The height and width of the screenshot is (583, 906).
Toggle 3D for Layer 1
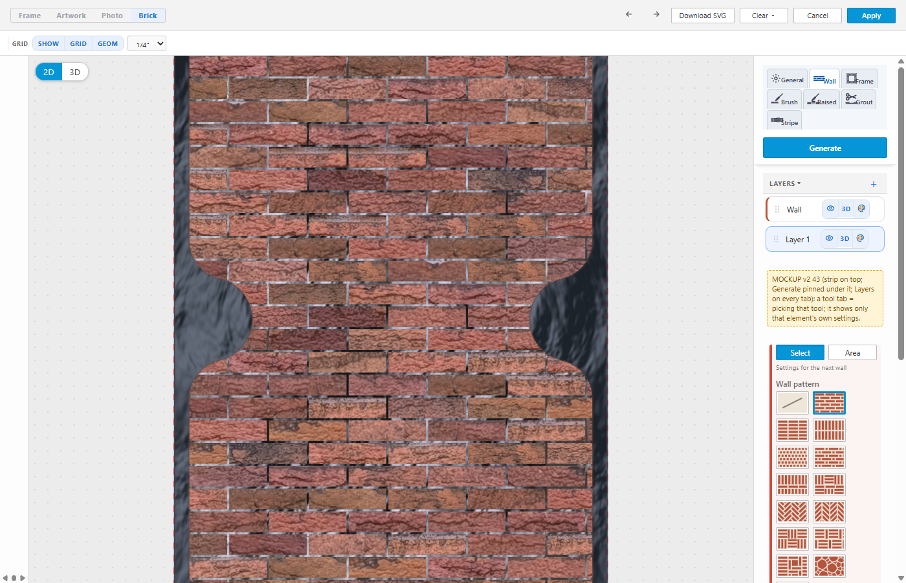pyautogui.click(x=845, y=238)
